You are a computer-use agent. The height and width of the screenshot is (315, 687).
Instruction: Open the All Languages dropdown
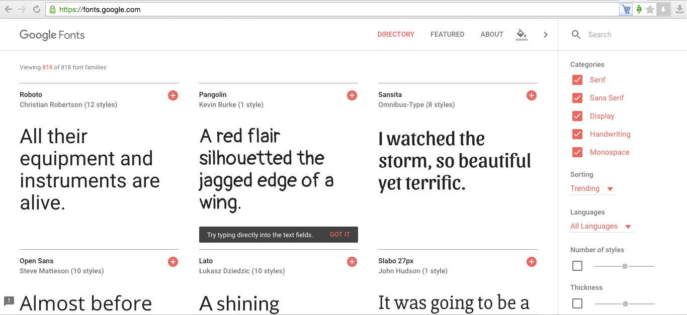coord(602,227)
